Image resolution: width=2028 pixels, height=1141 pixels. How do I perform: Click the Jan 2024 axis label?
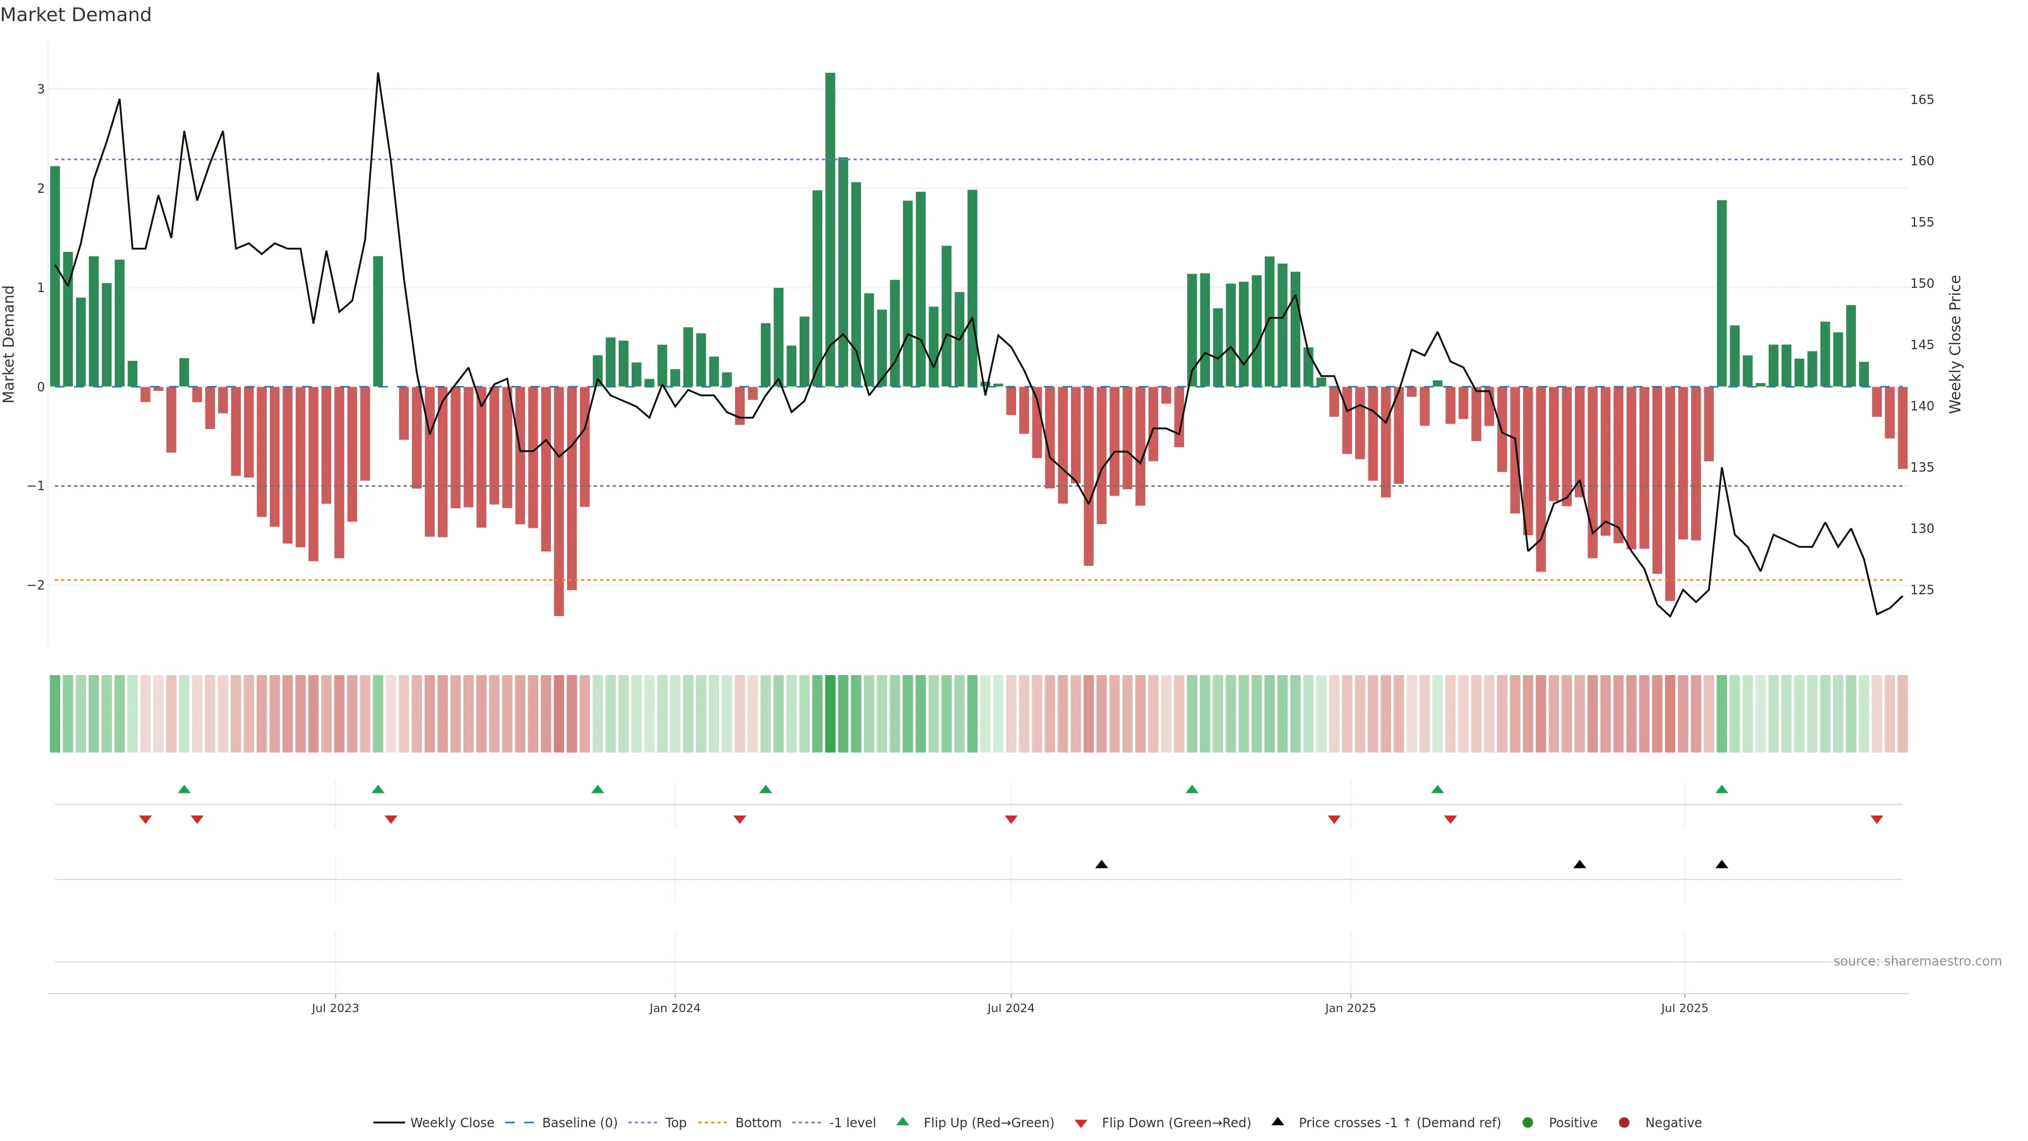click(x=675, y=1008)
